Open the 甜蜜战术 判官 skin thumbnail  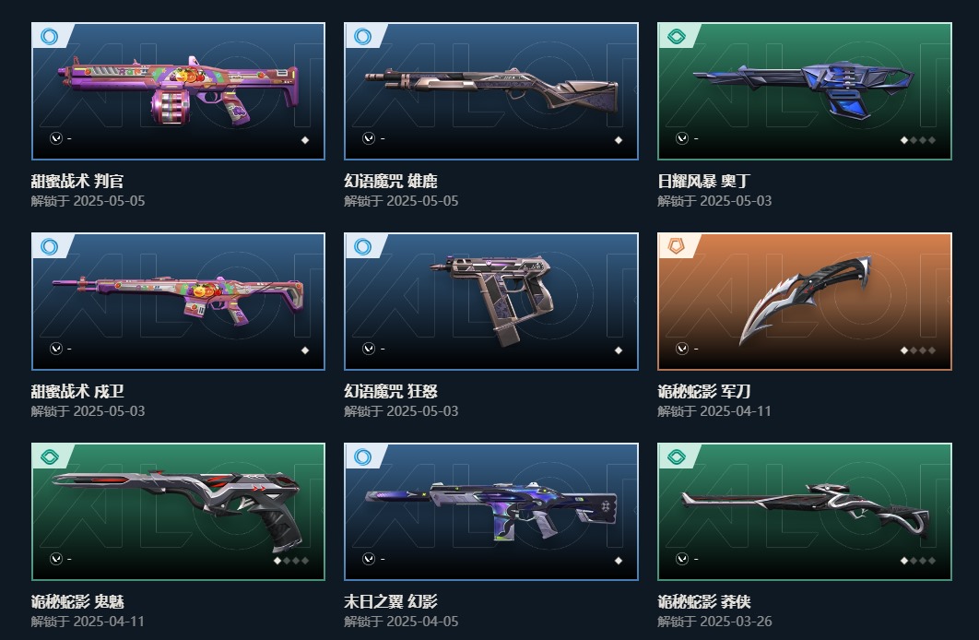click(179, 91)
